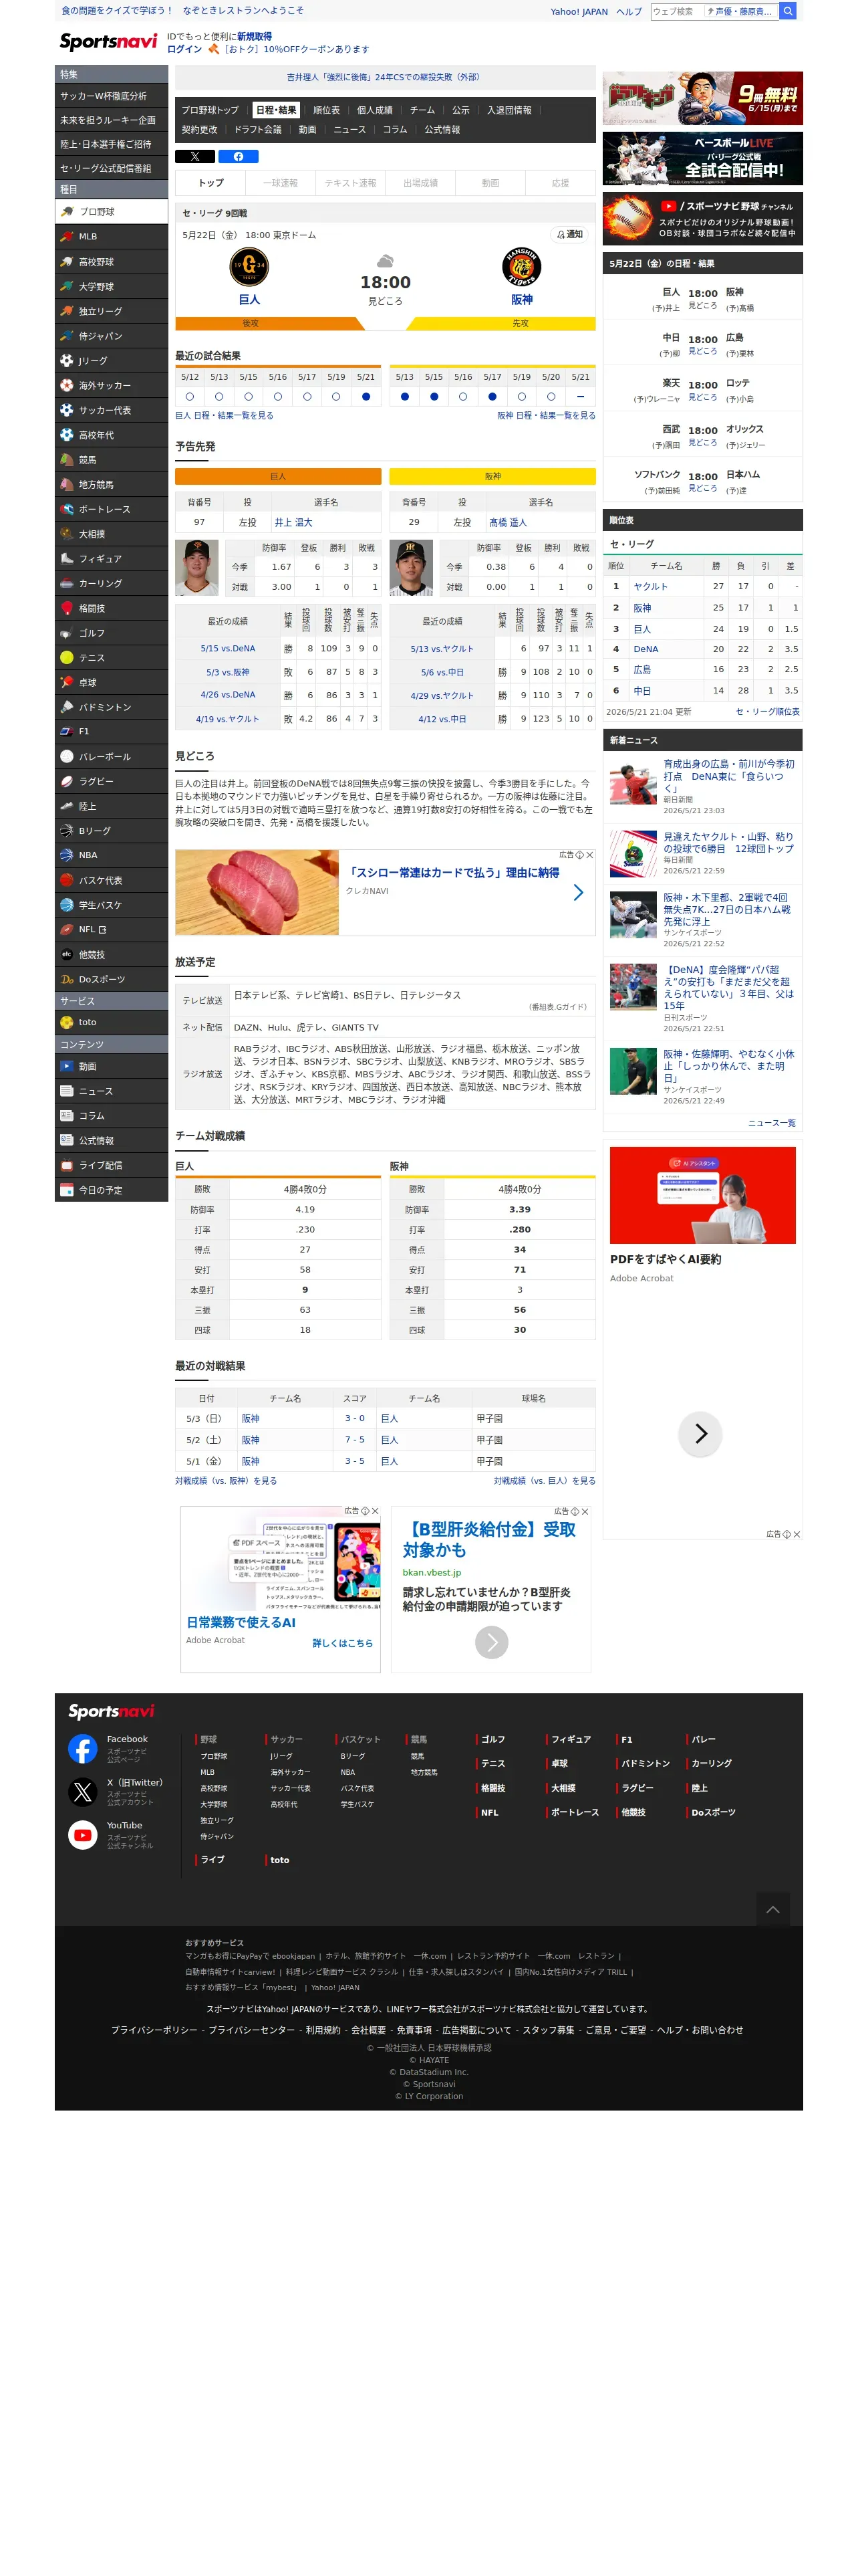The height and width of the screenshot is (2576, 858).
Task: Click the NBA sidebar icon
Action: (x=67, y=855)
